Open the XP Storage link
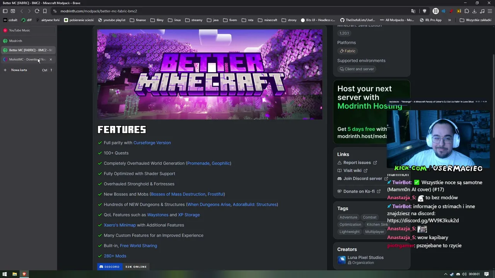This screenshot has height=278, width=495. pyautogui.click(x=189, y=215)
